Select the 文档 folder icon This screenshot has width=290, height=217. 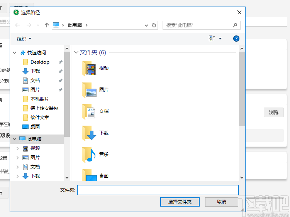tap(89, 111)
